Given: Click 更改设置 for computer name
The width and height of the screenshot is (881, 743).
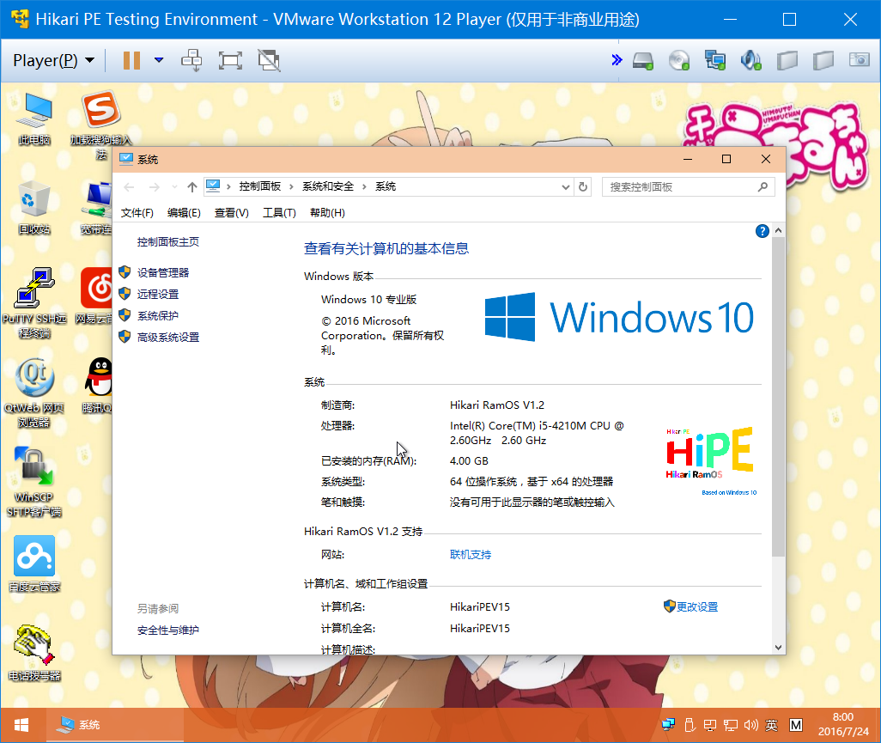Looking at the screenshot, I should pyautogui.click(x=696, y=607).
